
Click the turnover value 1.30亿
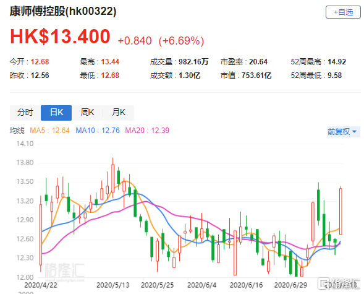(190, 76)
